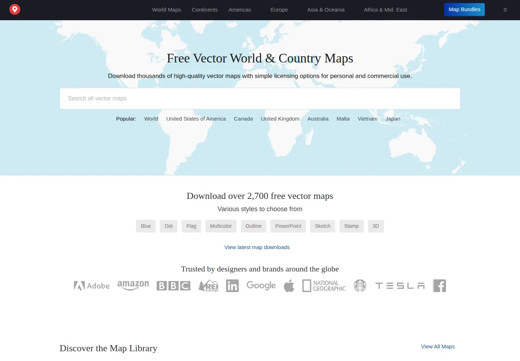Open the popular Vietnam link

[368, 119]
